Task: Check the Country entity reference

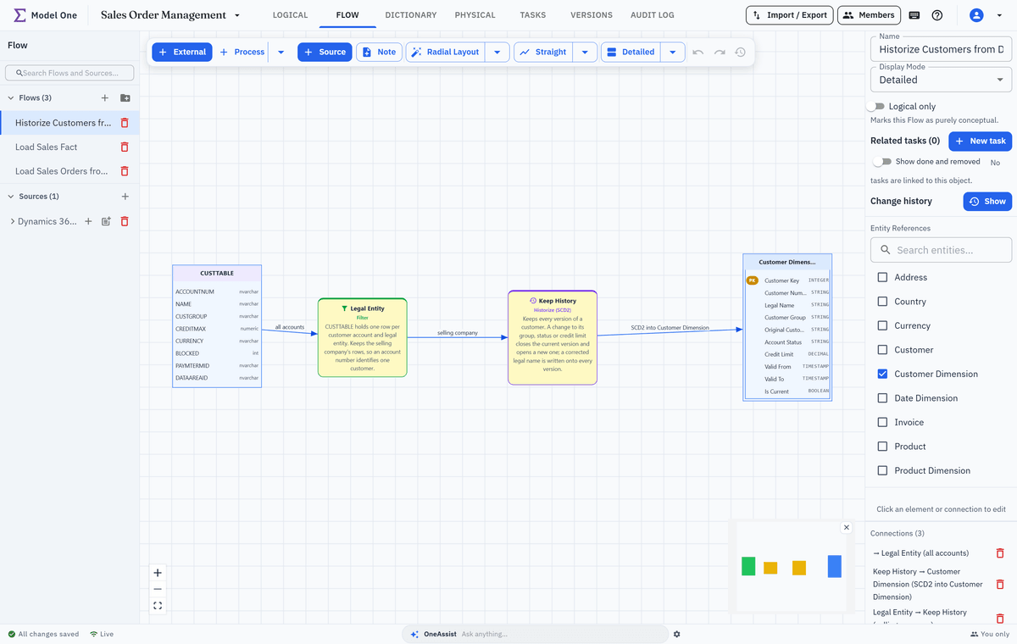Action: pyautogui.click(x=882, y=302)
